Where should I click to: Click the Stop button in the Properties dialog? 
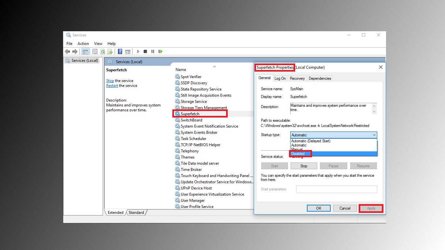pos(304,166)
